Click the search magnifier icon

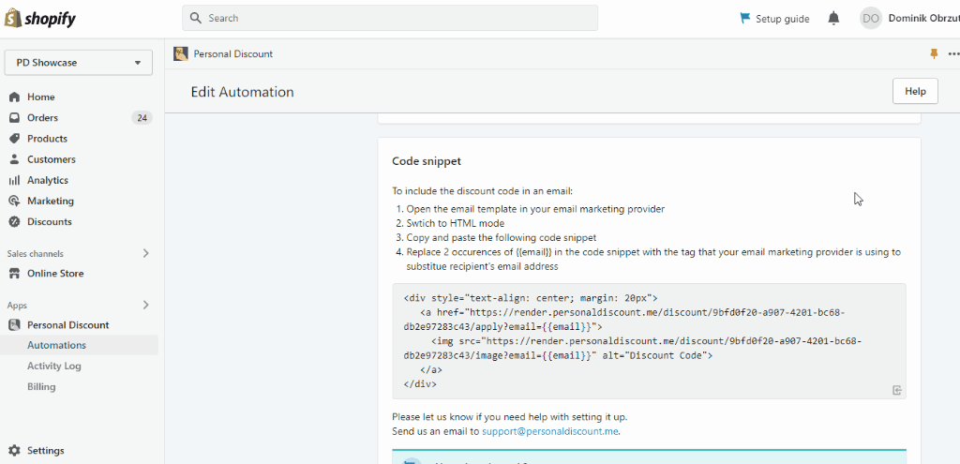[x=195, y=18]
